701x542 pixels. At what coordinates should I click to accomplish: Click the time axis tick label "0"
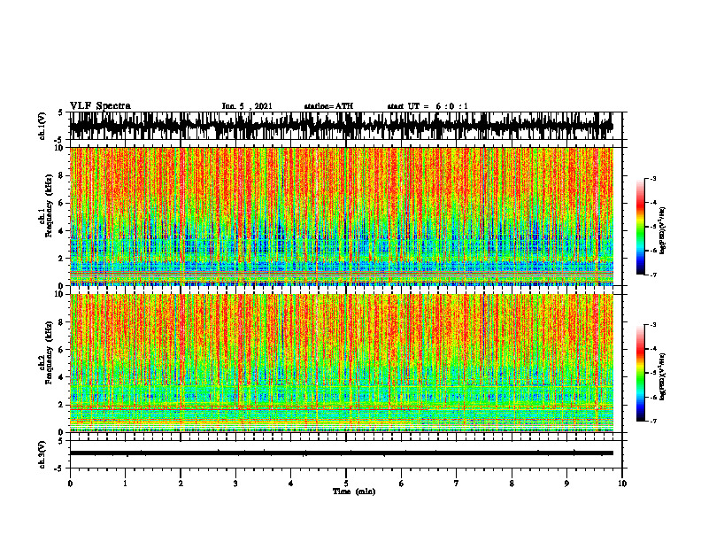point(70,483)
